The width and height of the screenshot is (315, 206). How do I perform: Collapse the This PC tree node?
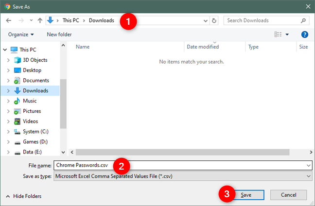point(4,50)
